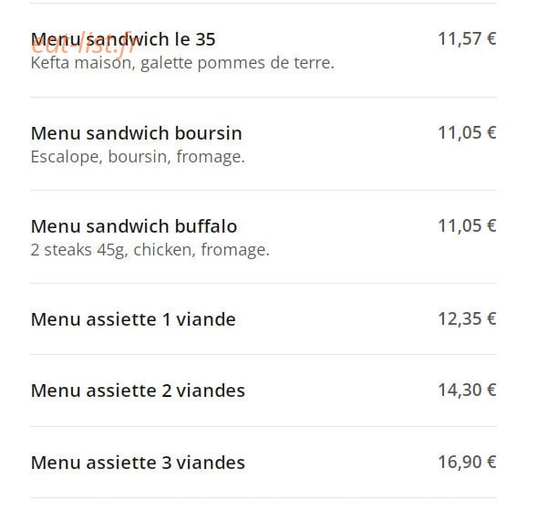Click the 11,57 € price
The image size is (548, 521).
[467, 38]
